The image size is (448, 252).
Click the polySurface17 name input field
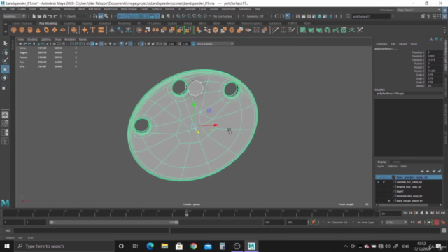[371, 16]
